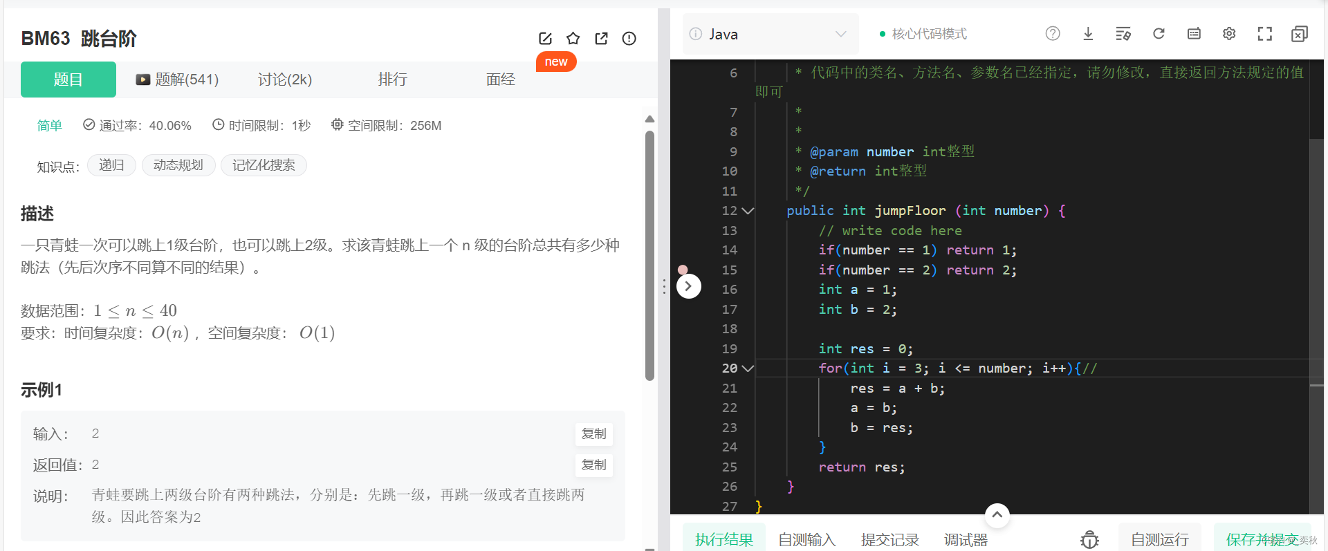Open the 执行结果 tab

[724, 539]
